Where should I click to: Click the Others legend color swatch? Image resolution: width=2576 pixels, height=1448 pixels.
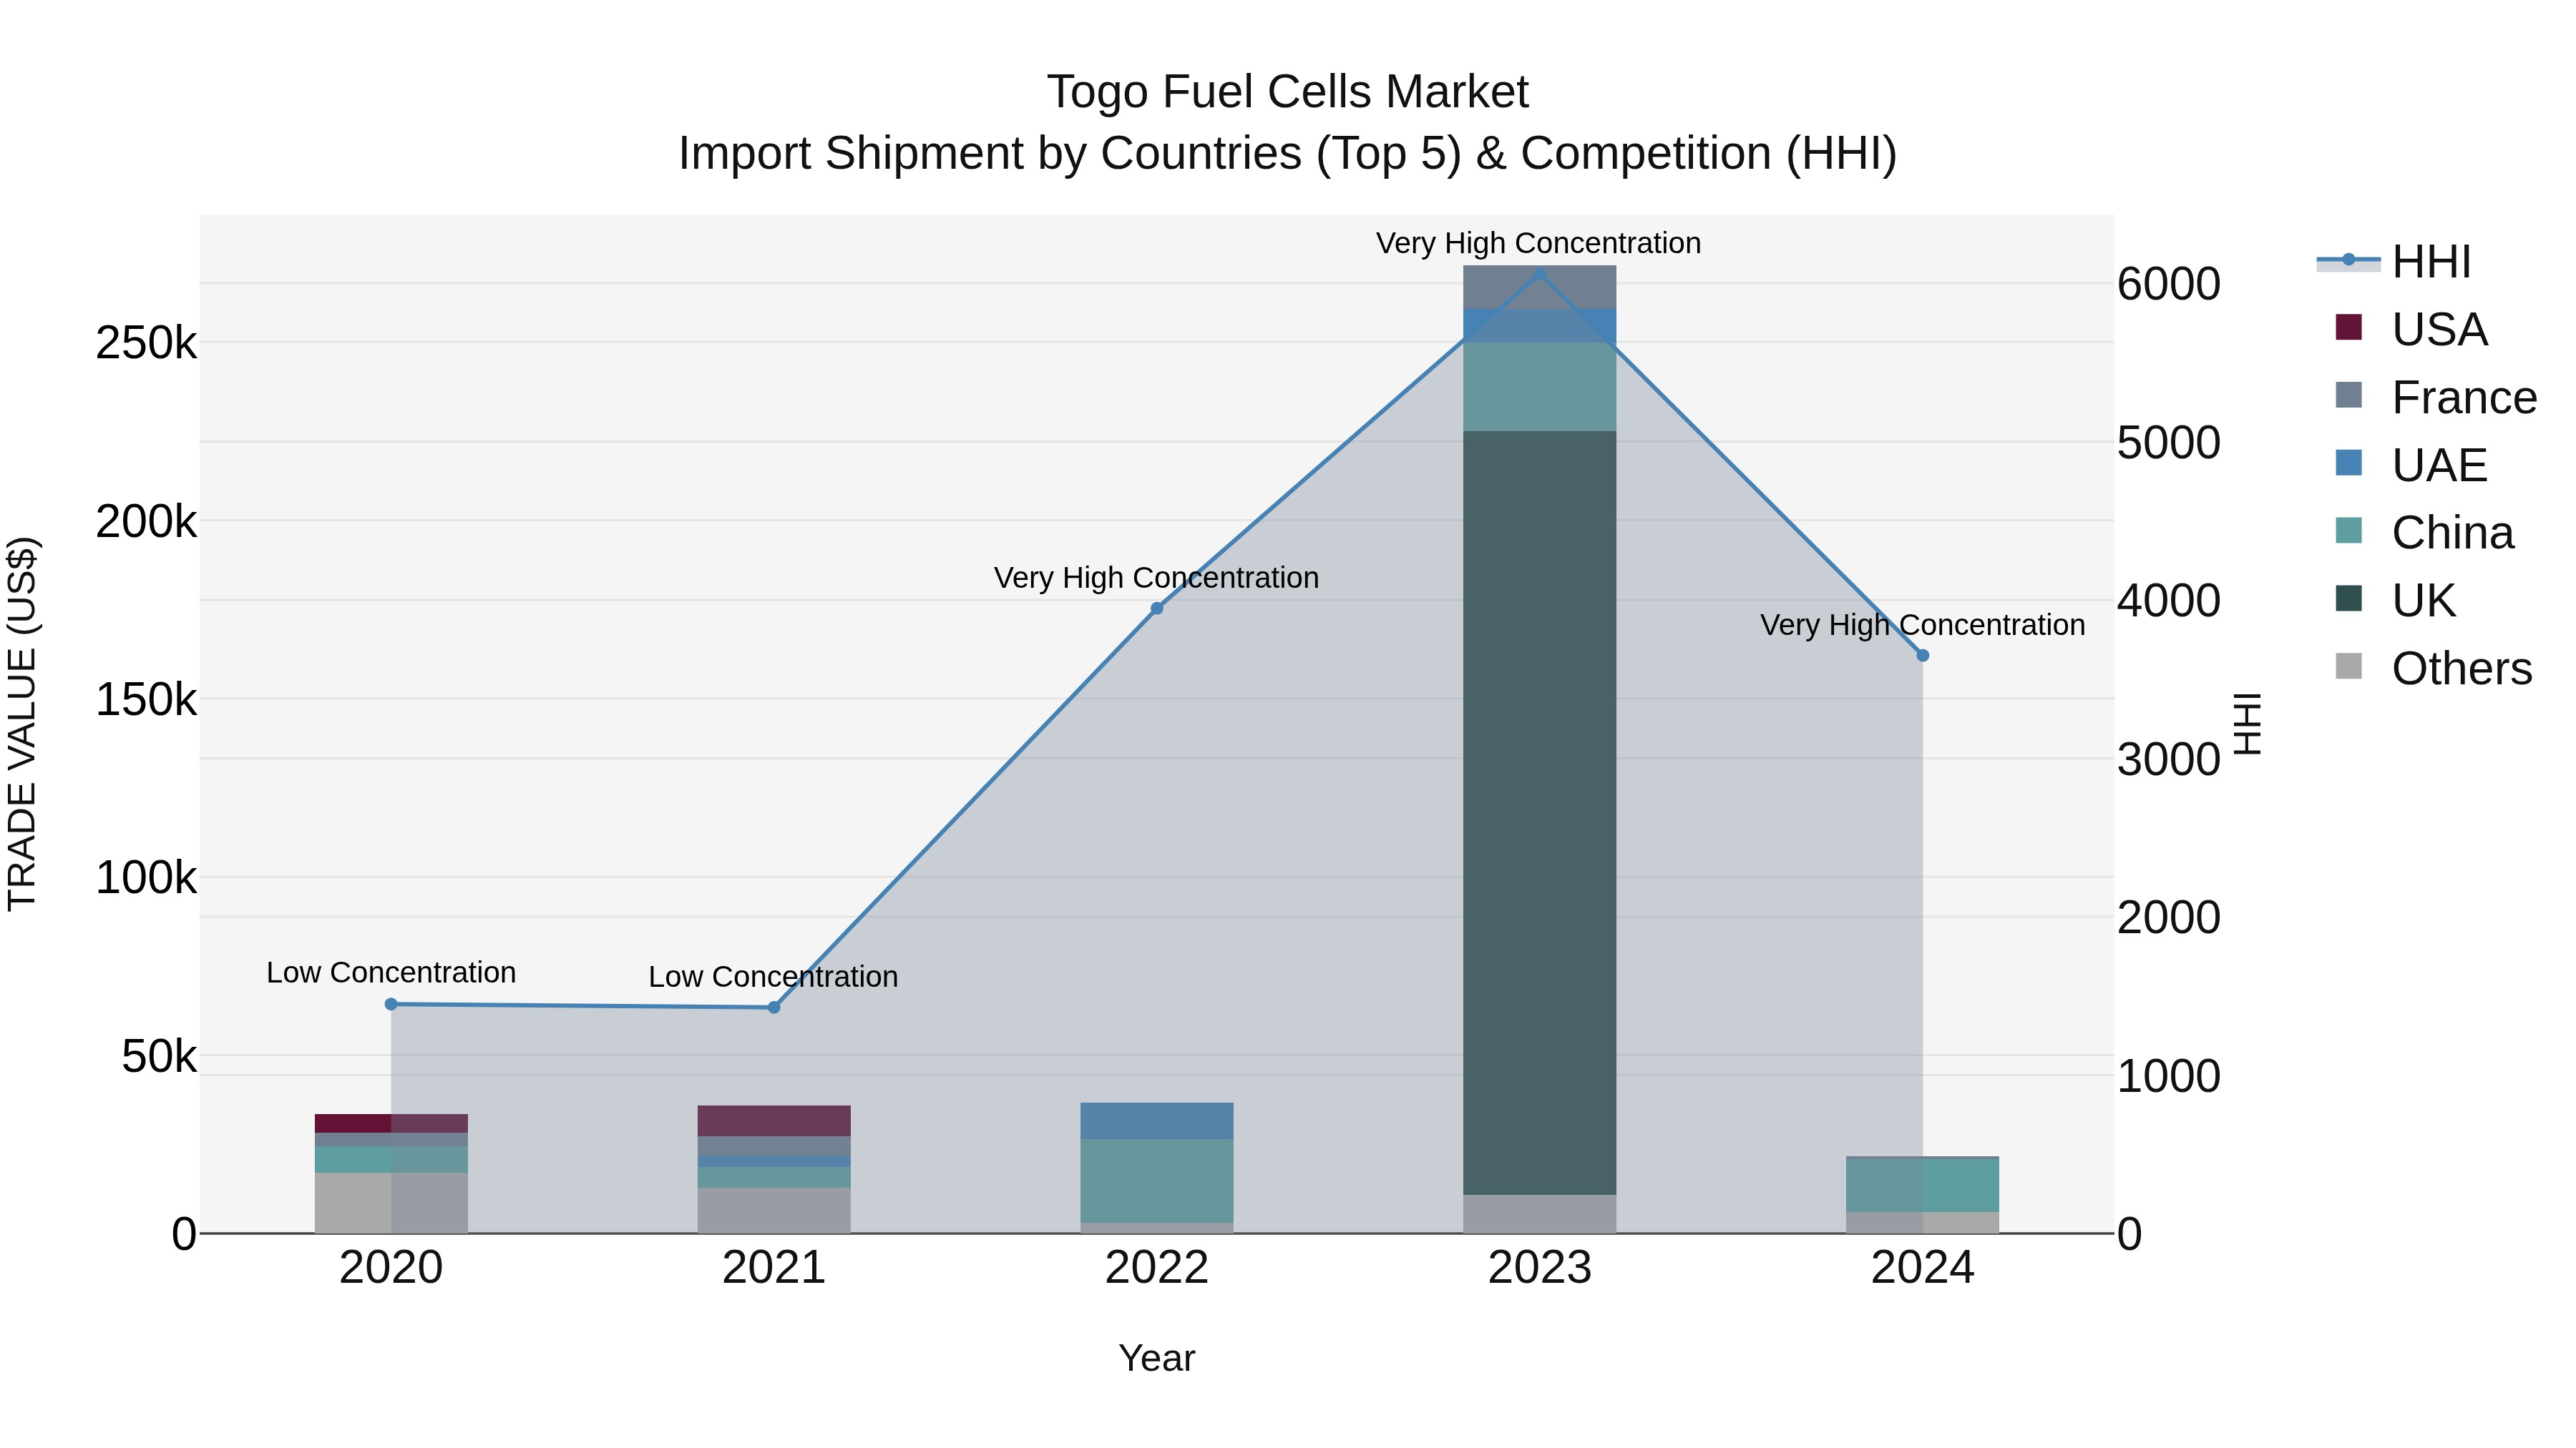[x=2348, y=666]
